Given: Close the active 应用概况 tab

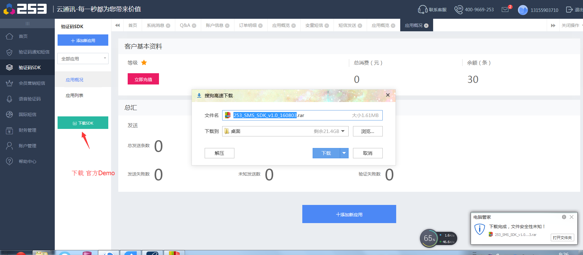Looking at the screenshot, I should click(426, 26).
